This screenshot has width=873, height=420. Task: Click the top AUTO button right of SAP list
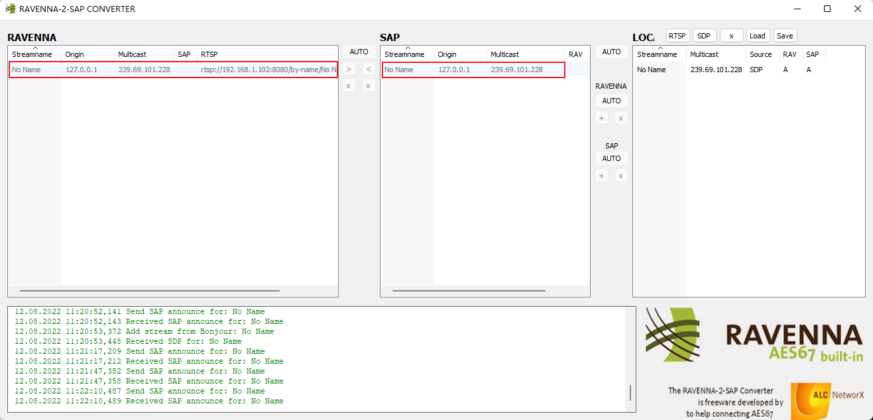point(611,52)
